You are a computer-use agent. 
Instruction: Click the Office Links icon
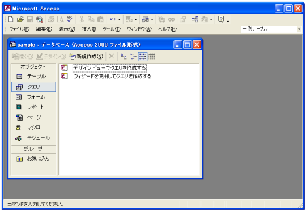[x=129, y=19]
